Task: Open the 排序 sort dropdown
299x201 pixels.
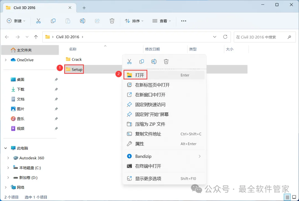Action: pos(134,21)
